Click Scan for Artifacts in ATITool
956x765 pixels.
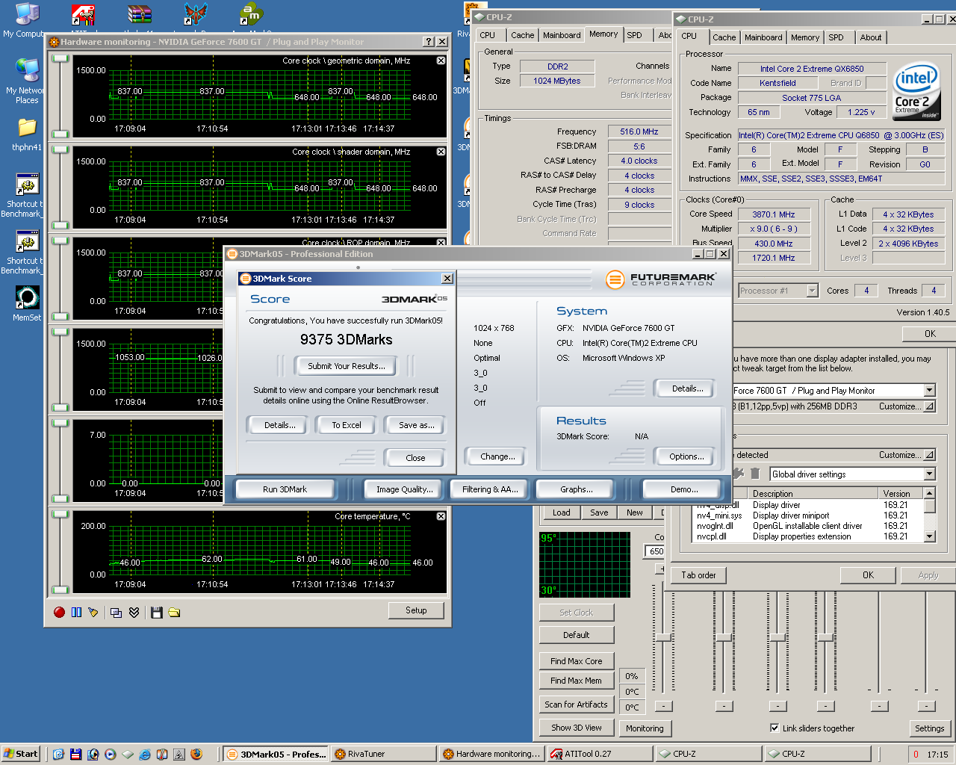tap(576, 704)
